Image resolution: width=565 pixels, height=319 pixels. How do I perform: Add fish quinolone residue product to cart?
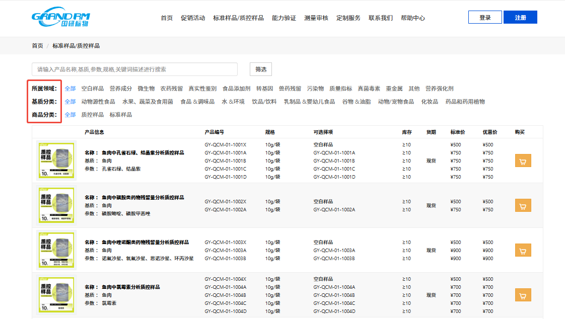pyautogui.click(x=523, y=250)
